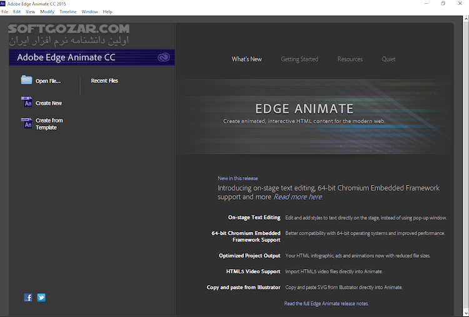Minimize the Edge Animate window
Image resolution: width=469 pixels, height=317 pixels.
pos(426,4)
